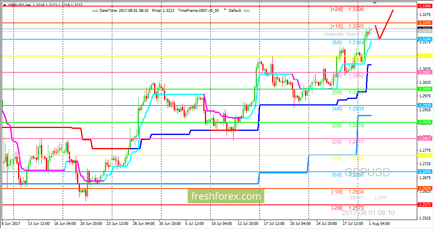Image resolution: width=434 pixels, height=229 pixels.
Task: Select the yellow 1.2756 price tag on axis
Action: [425, 155]
